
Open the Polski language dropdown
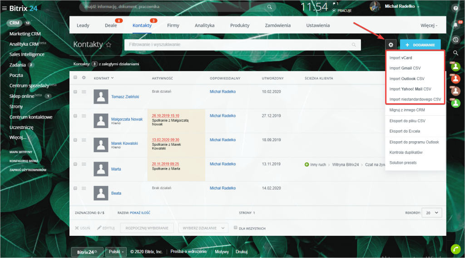(116, 252)
